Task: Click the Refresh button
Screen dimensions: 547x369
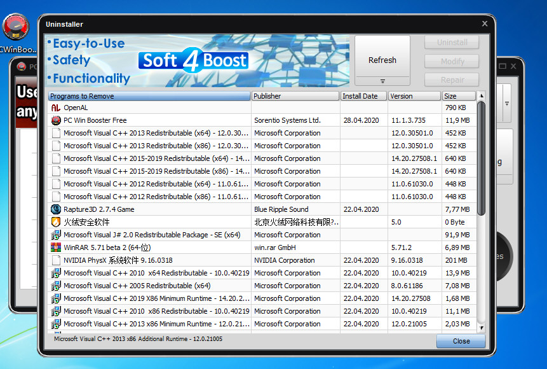Action: 382,60
